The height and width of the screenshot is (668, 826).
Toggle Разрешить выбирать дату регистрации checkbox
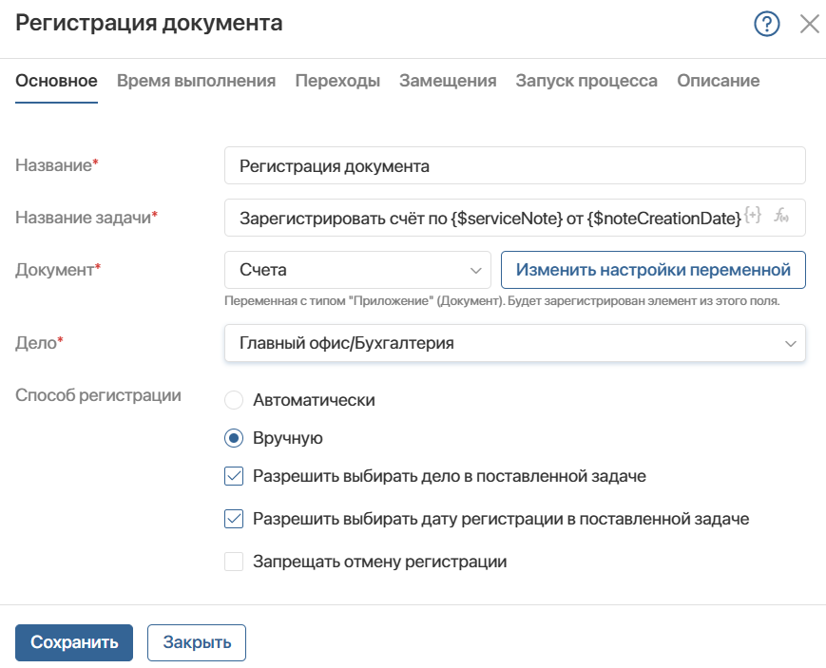coord(234,519)
